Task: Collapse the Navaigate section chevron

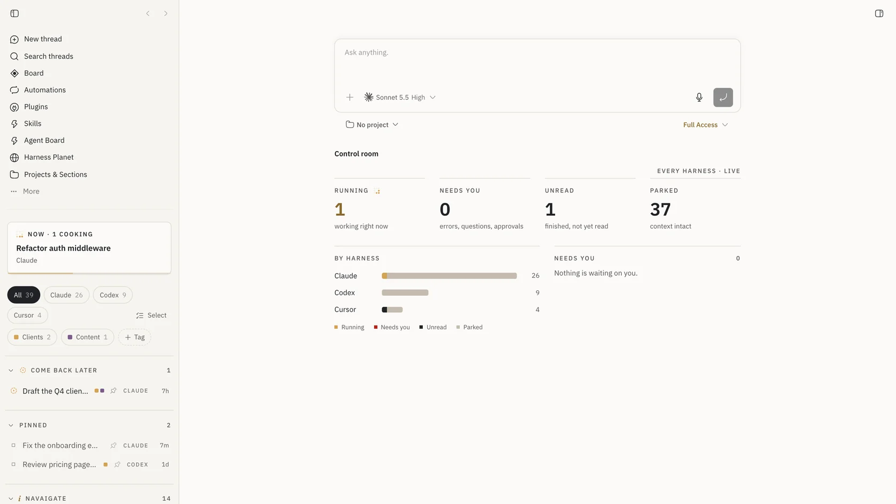Action: (11, 499)
